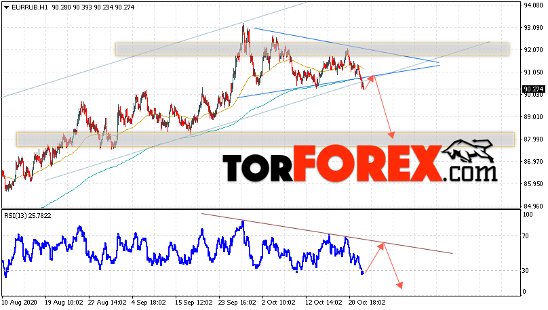Click the 2 Oct 10:02 time label
This screenshot has width=548, height=310.
pyautogui.click(x=279, y=303)
